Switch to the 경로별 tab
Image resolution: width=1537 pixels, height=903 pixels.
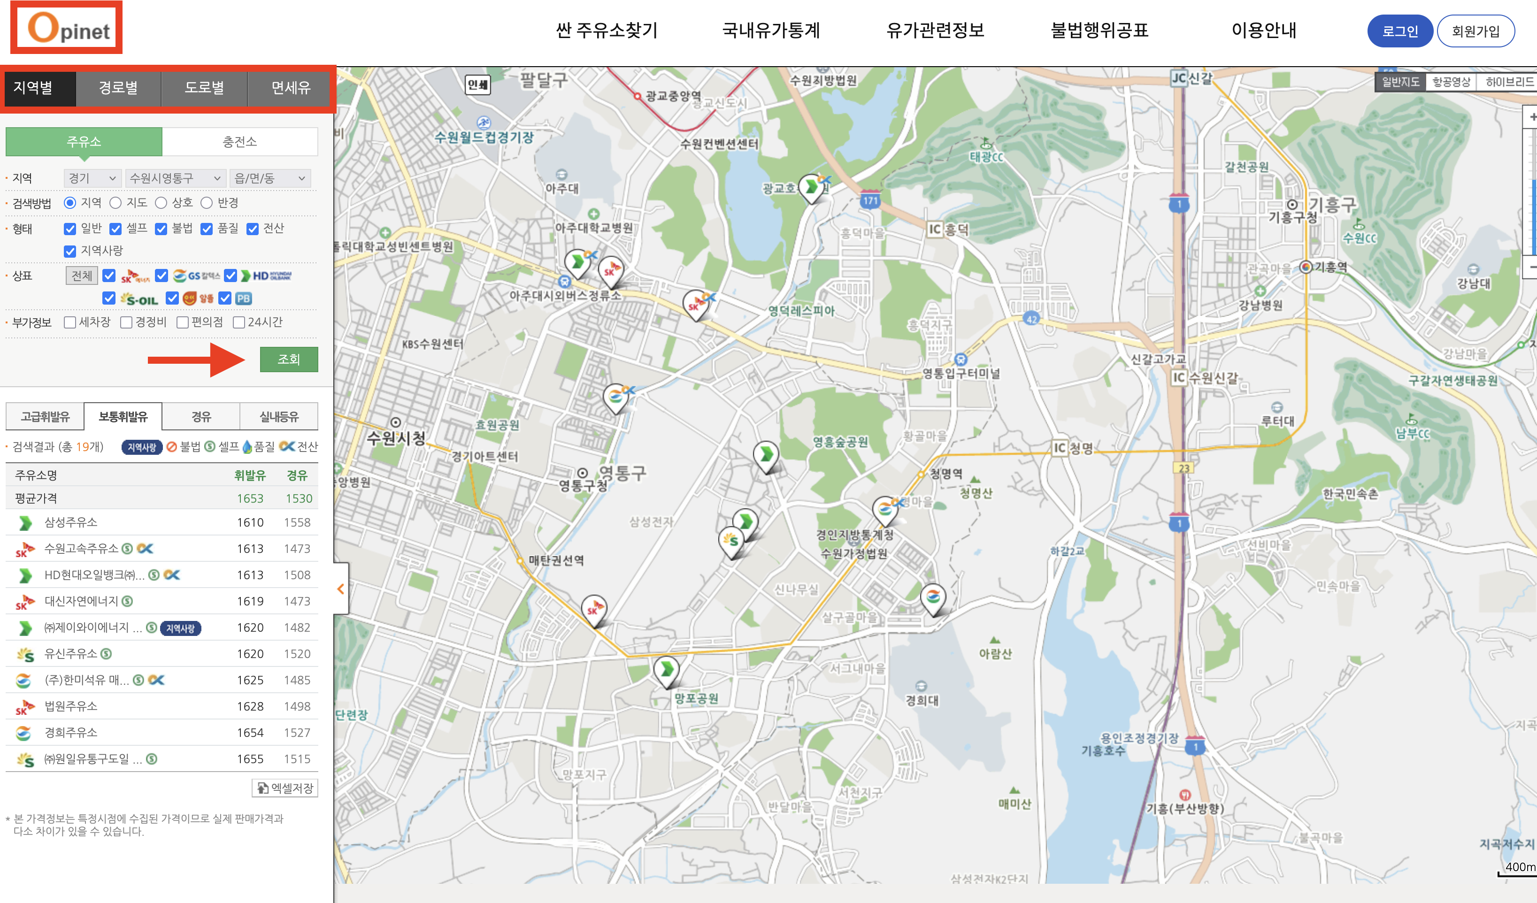click(118, 88)
